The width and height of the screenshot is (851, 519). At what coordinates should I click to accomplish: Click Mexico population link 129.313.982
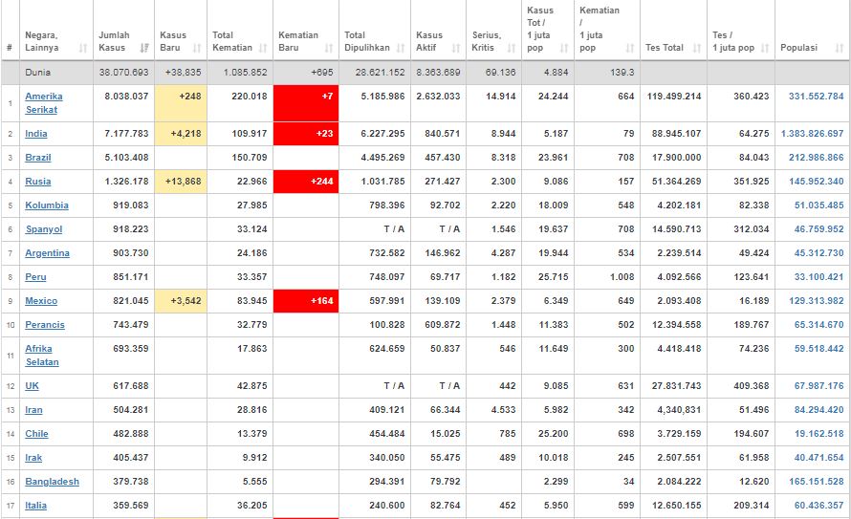[817, 300]
